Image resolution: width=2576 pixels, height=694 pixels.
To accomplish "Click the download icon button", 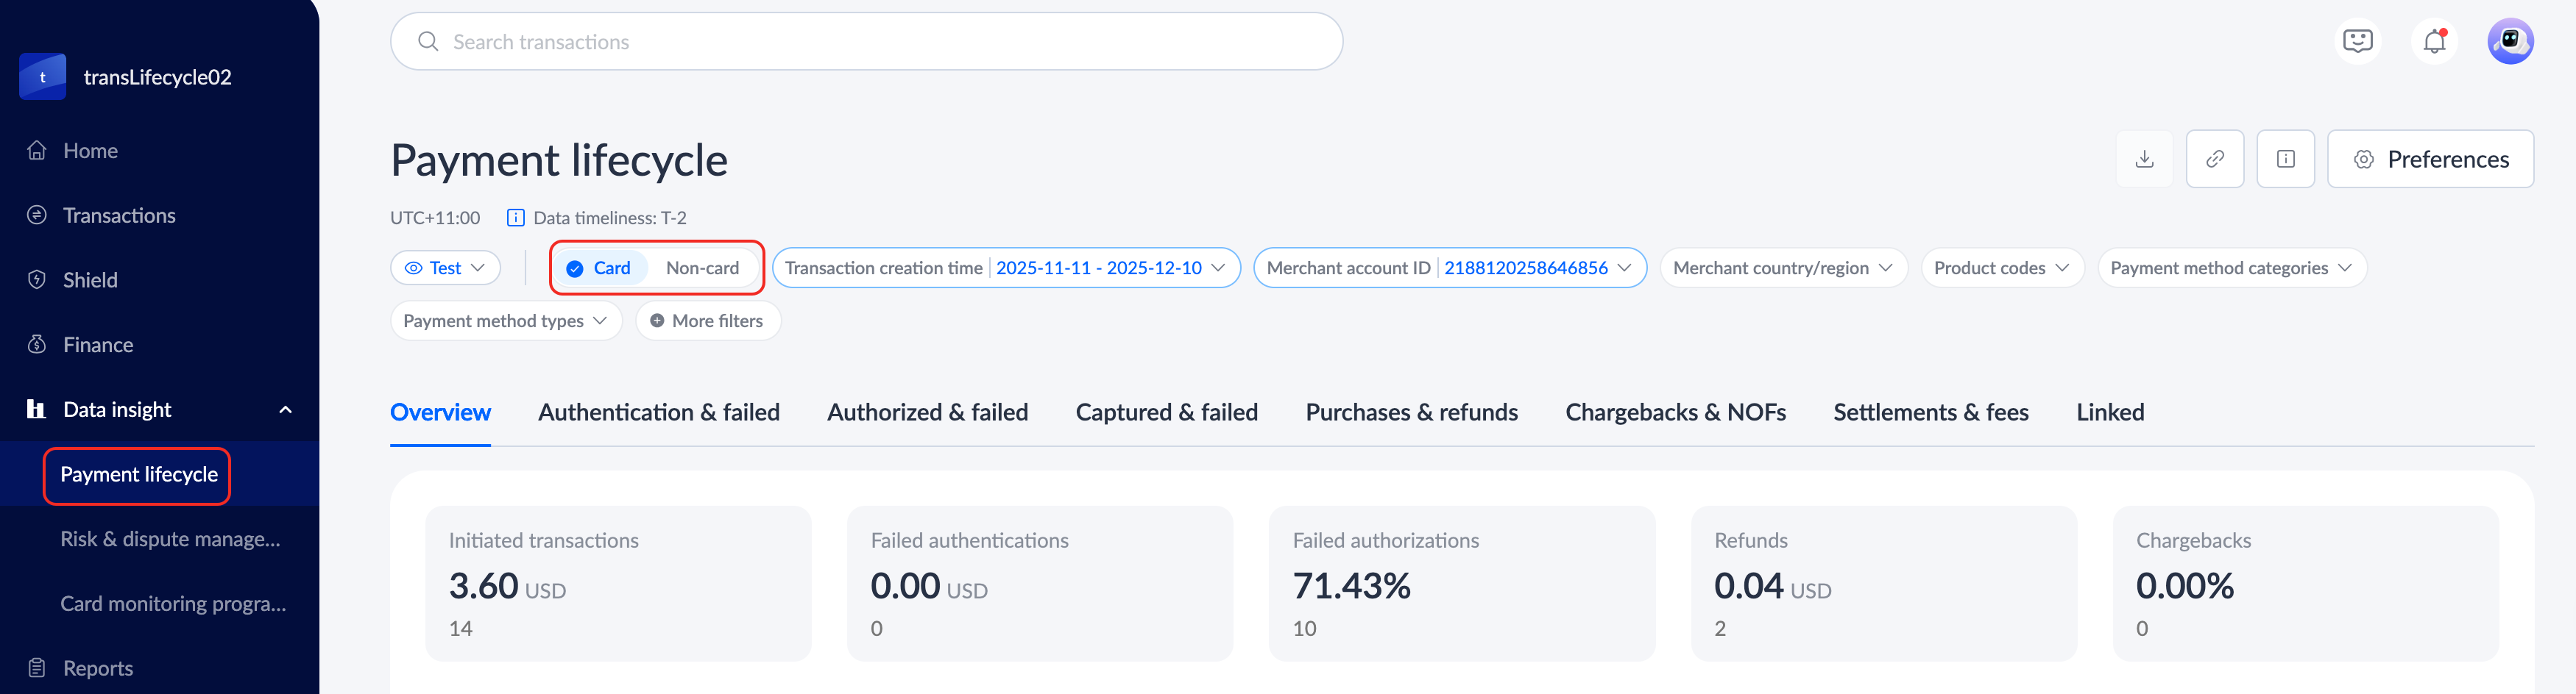I will pos(2144,159).
